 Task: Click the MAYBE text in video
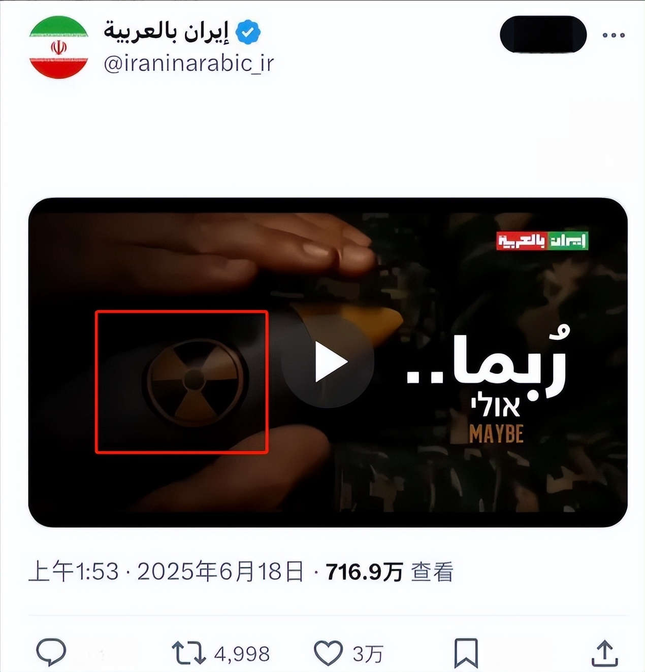point(496,434)
